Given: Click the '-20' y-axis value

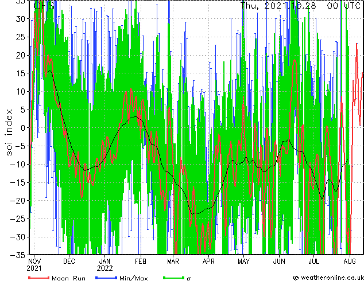Looking at the screenshot, I should [18, 201].
